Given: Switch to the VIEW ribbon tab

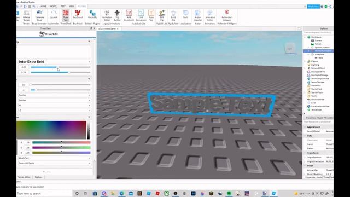Looking at the screenshot, I should 72,6.
